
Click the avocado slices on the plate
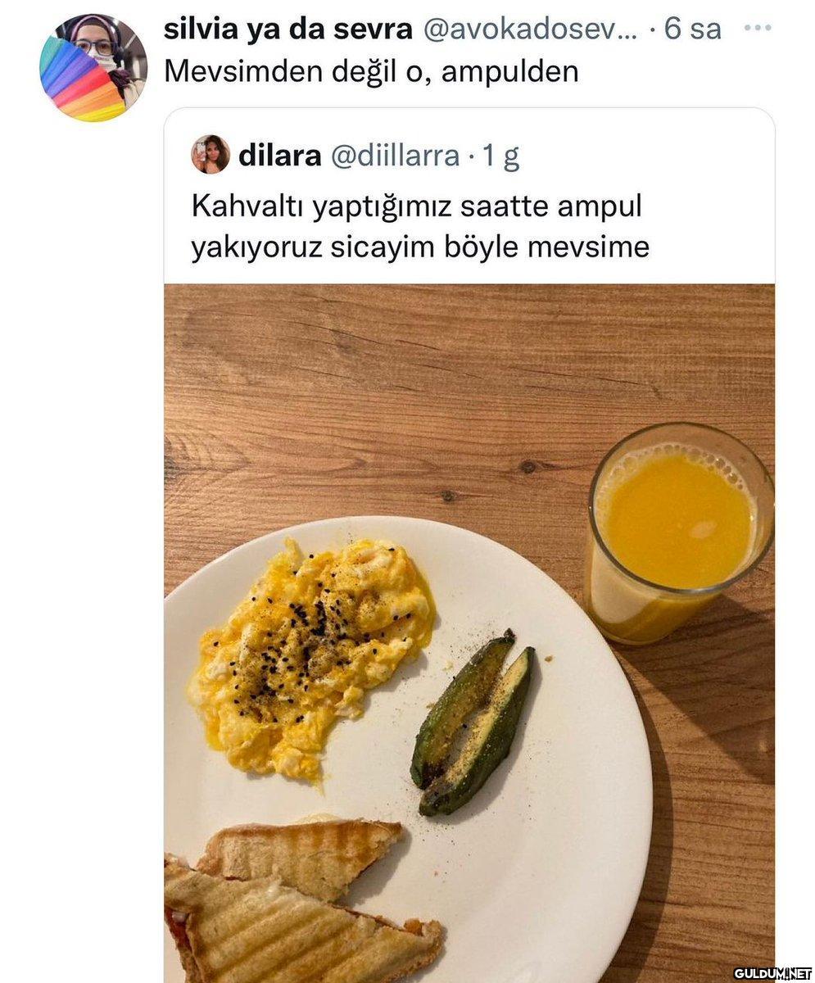coord(473,723)
